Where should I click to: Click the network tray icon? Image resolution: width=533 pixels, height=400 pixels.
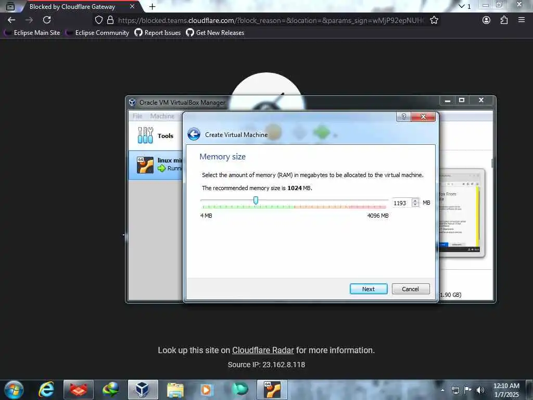point(455,390)
